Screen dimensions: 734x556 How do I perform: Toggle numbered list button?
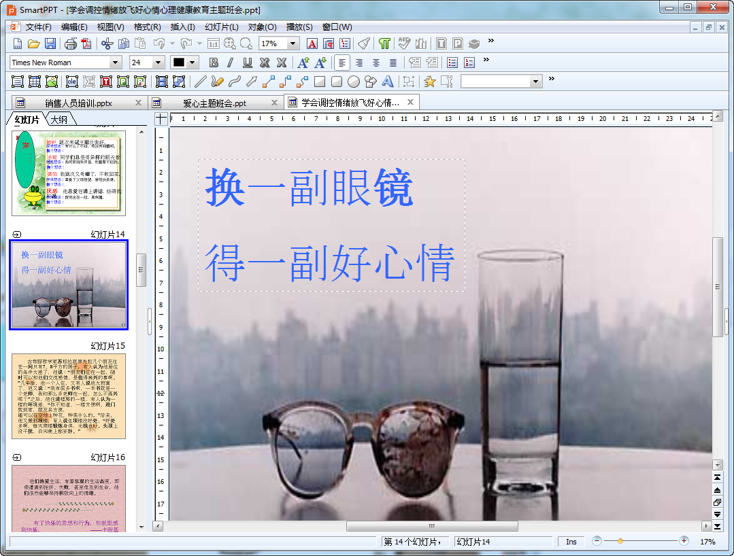(469, 63)
